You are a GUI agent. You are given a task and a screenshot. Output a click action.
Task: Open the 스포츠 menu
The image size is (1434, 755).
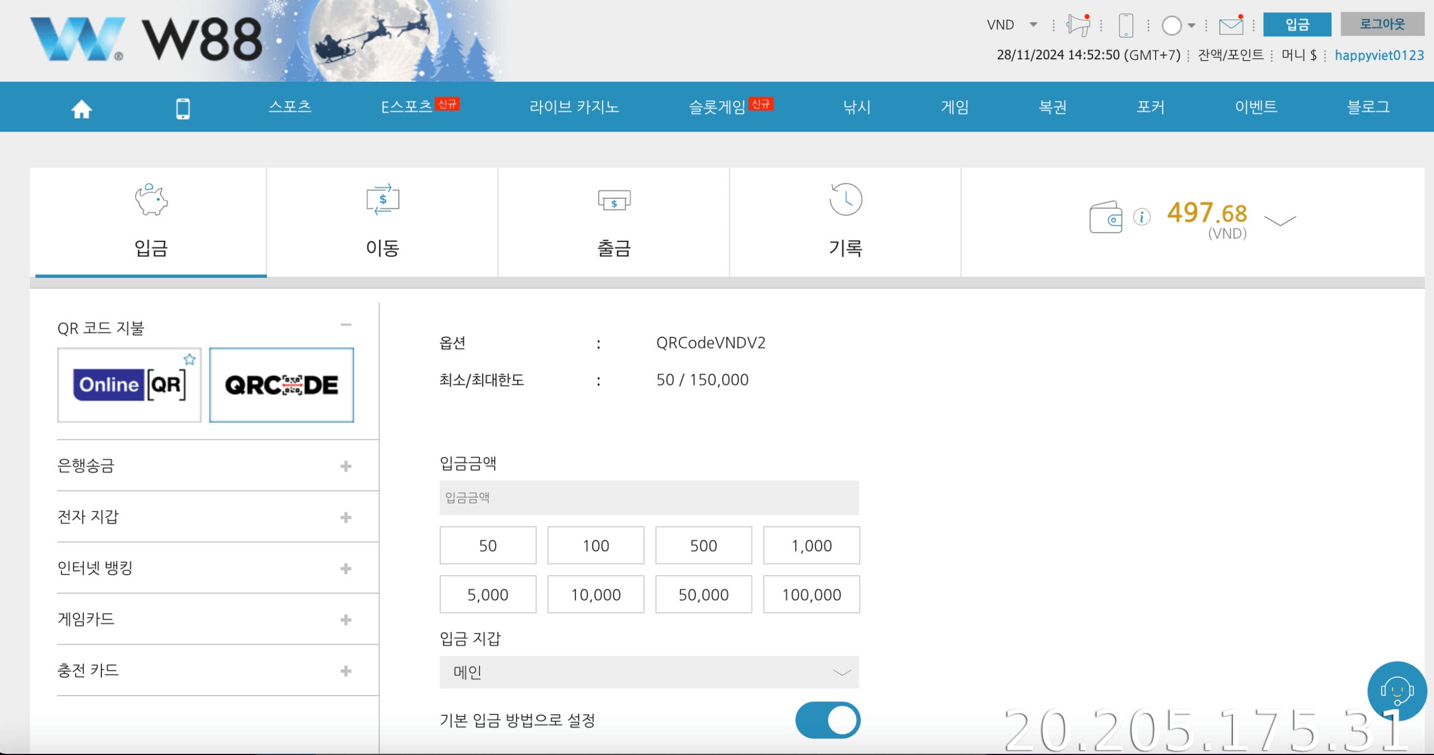coord(290,106)
